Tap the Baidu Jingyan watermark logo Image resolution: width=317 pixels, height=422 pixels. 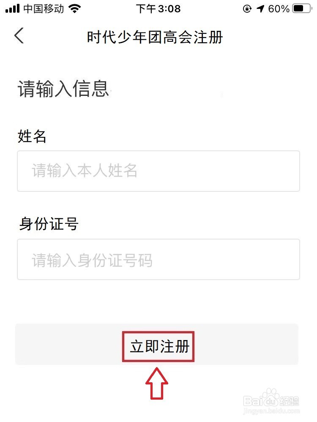(x=273, y=399)
